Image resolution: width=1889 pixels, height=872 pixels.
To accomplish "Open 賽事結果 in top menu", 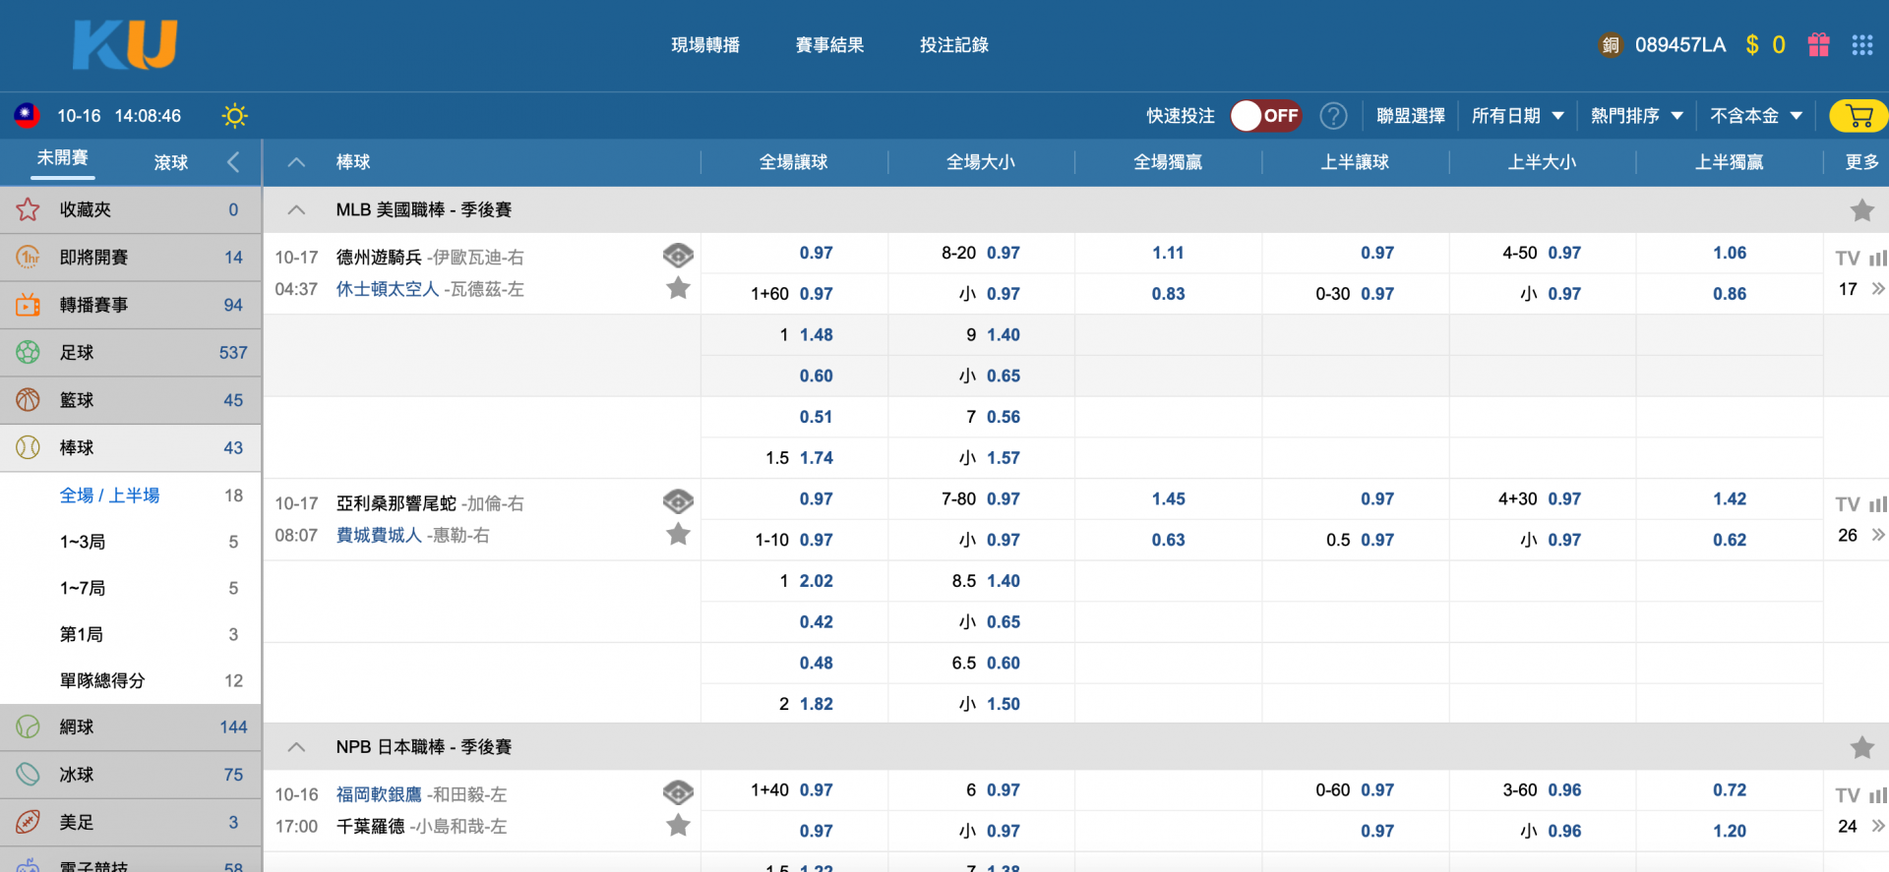I will (829, 45).
